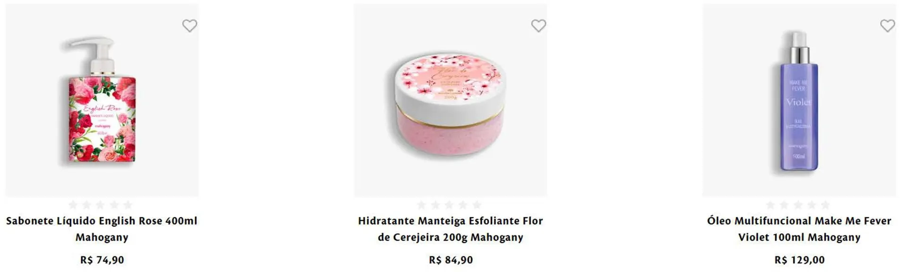Click the third rating star under Flor de Cerejeira
The width and height of the screenshot is (907, 272).
(x=449, y=205)
